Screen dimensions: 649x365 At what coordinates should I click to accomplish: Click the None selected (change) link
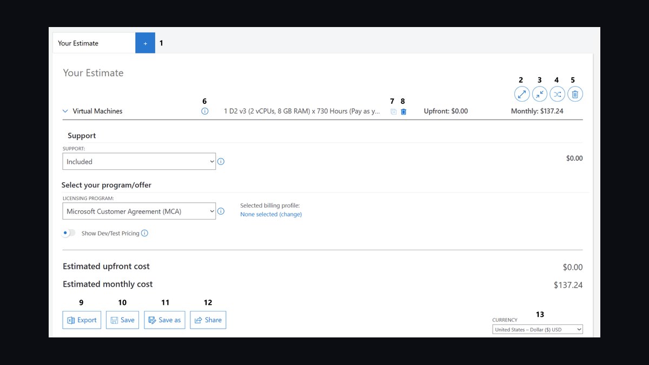coord(271,214)
